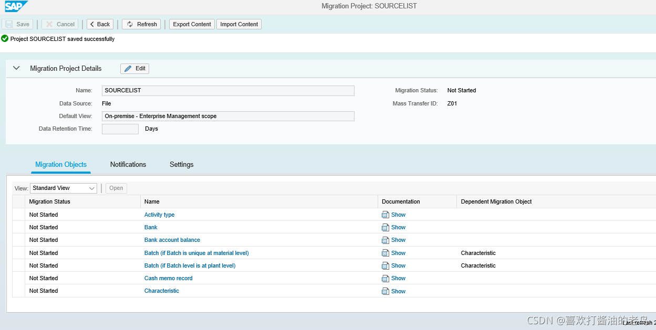656x330 pixels.
Task: Click the Back arrow icon
Action: [91, 24]
